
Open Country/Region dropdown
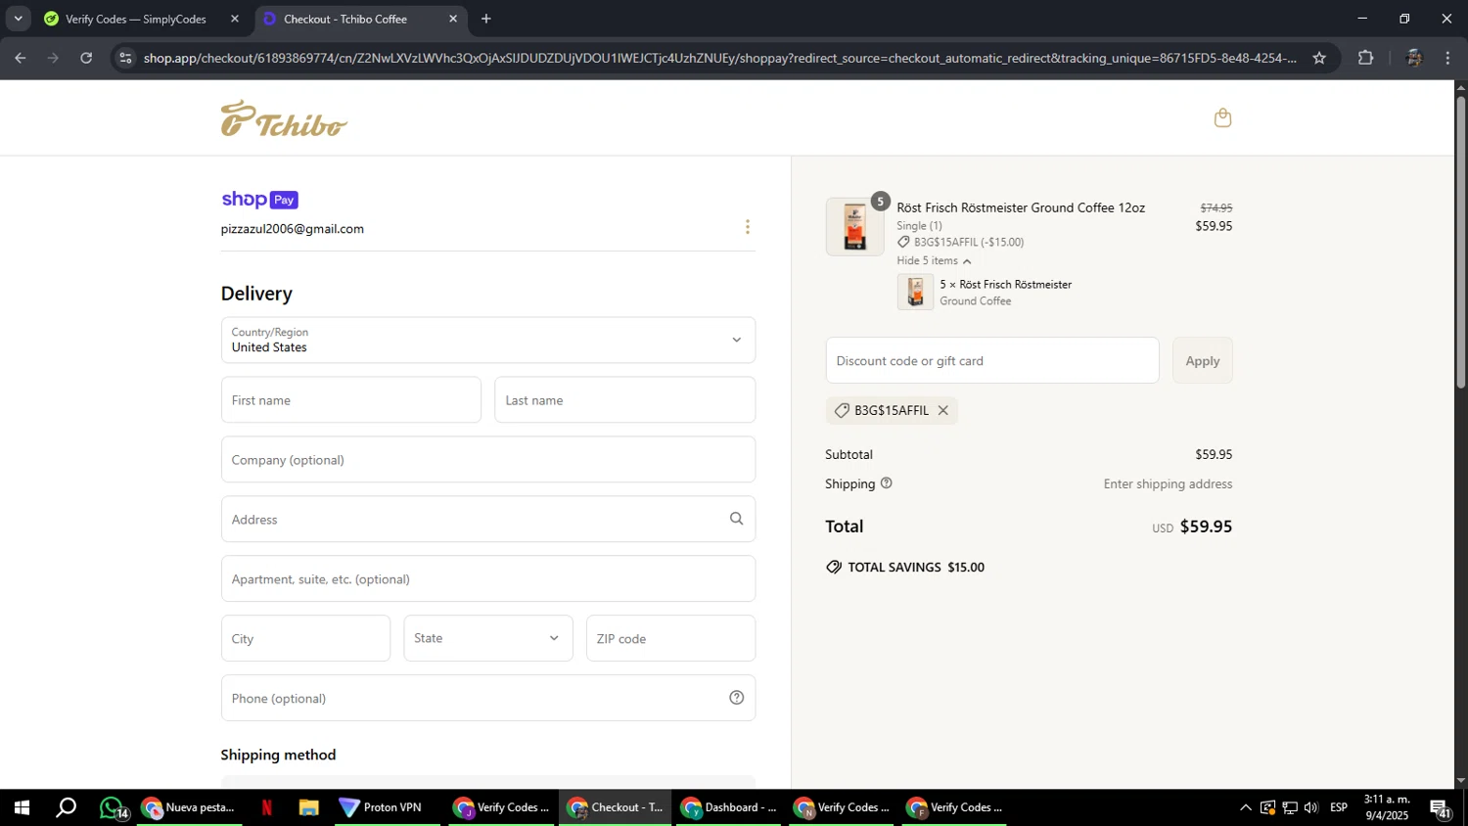488,340
